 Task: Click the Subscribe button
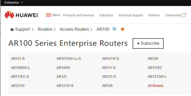(x=148, y=43)
